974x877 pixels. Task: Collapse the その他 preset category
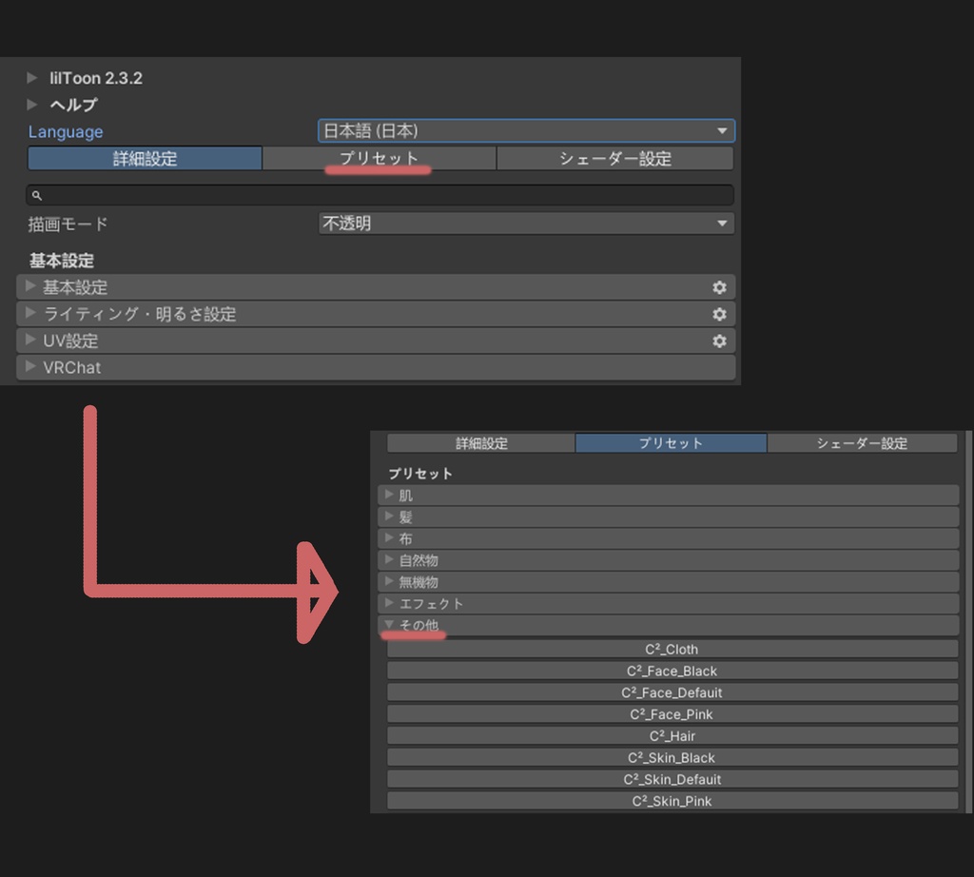coord(669,626)
